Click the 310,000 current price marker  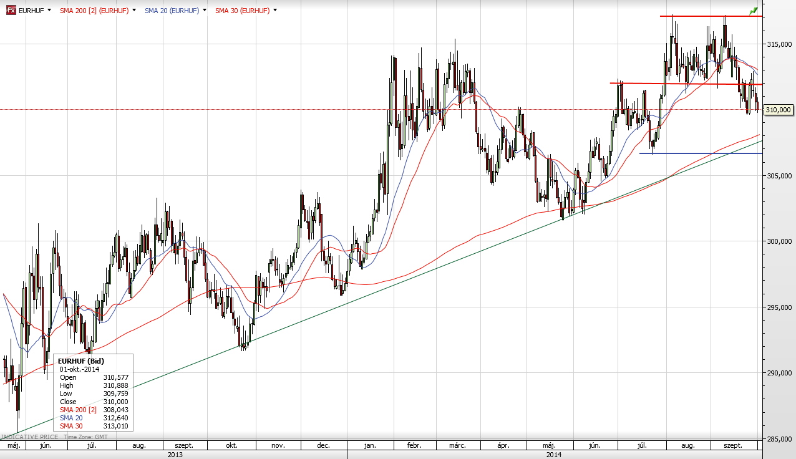coord(778,110)
